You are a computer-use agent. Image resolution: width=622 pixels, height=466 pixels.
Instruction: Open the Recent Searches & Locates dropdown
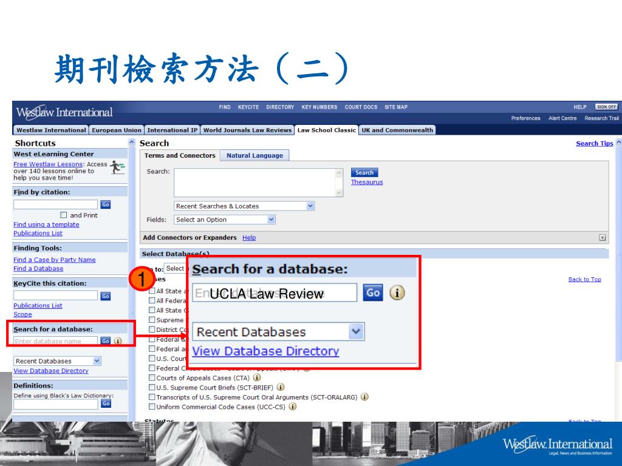[x=244, y=206]
